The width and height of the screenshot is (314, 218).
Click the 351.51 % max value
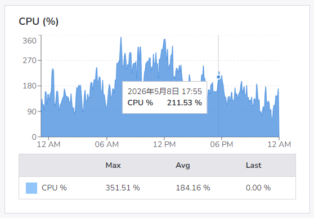point(123,188)
